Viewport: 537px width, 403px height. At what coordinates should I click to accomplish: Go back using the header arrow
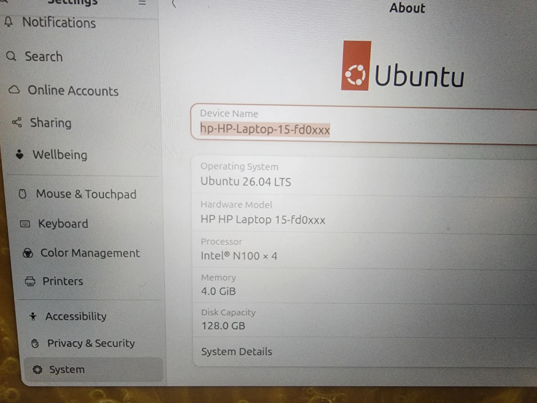point(174,4)
